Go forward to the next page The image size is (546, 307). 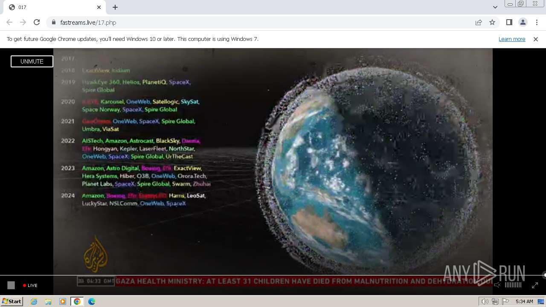tap(23, 22)
